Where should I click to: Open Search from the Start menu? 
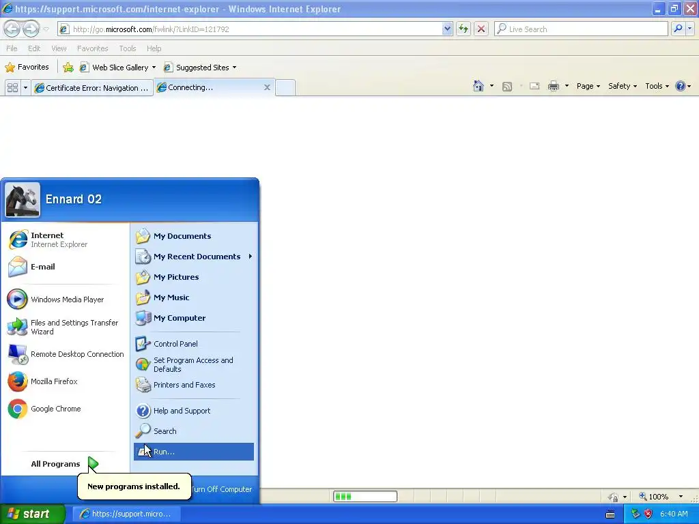[x=194, y=431]
